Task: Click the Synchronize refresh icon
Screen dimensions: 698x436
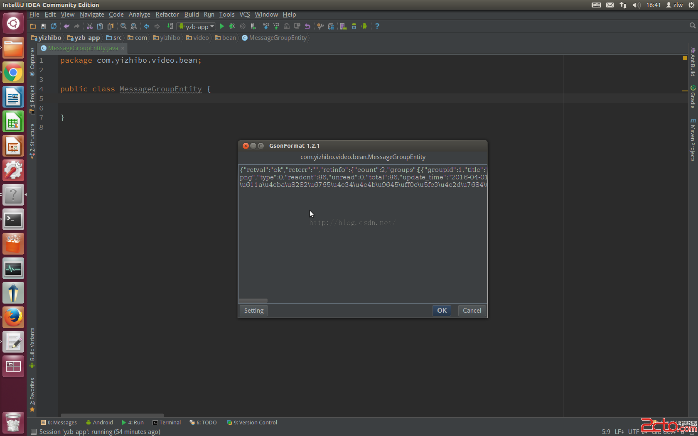Action: [x=54, y=26]
